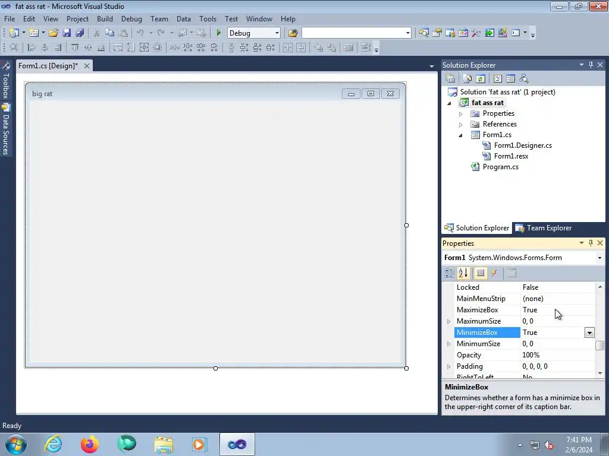
Task: Collapse the 'fat ass rat' project node
Action: tap(450, 103)
